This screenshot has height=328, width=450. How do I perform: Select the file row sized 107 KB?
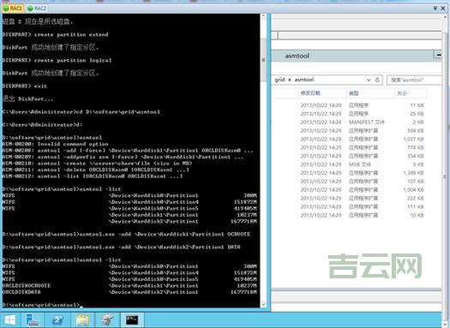coord(350,182)
